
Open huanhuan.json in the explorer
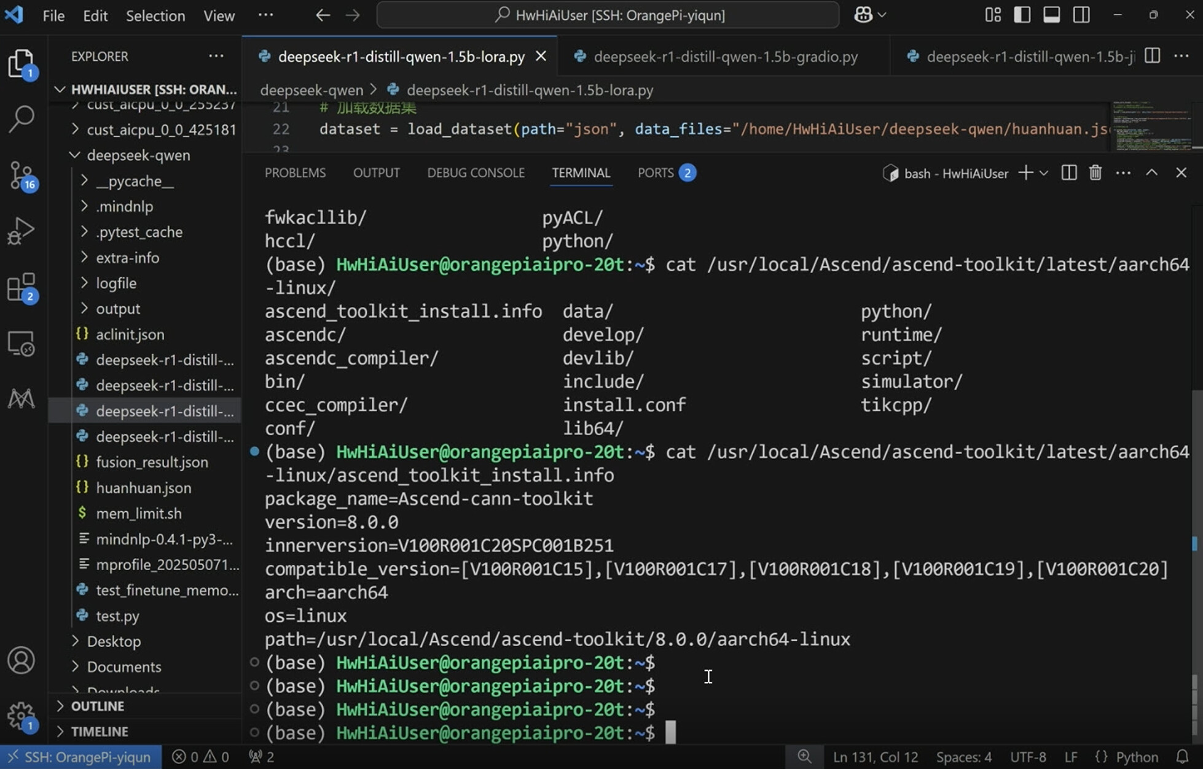click(143, 488)
